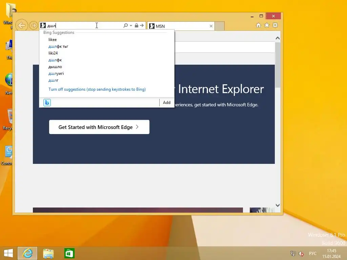Close the MSN tab
This screenshot has width=347, height=260.
211,26
